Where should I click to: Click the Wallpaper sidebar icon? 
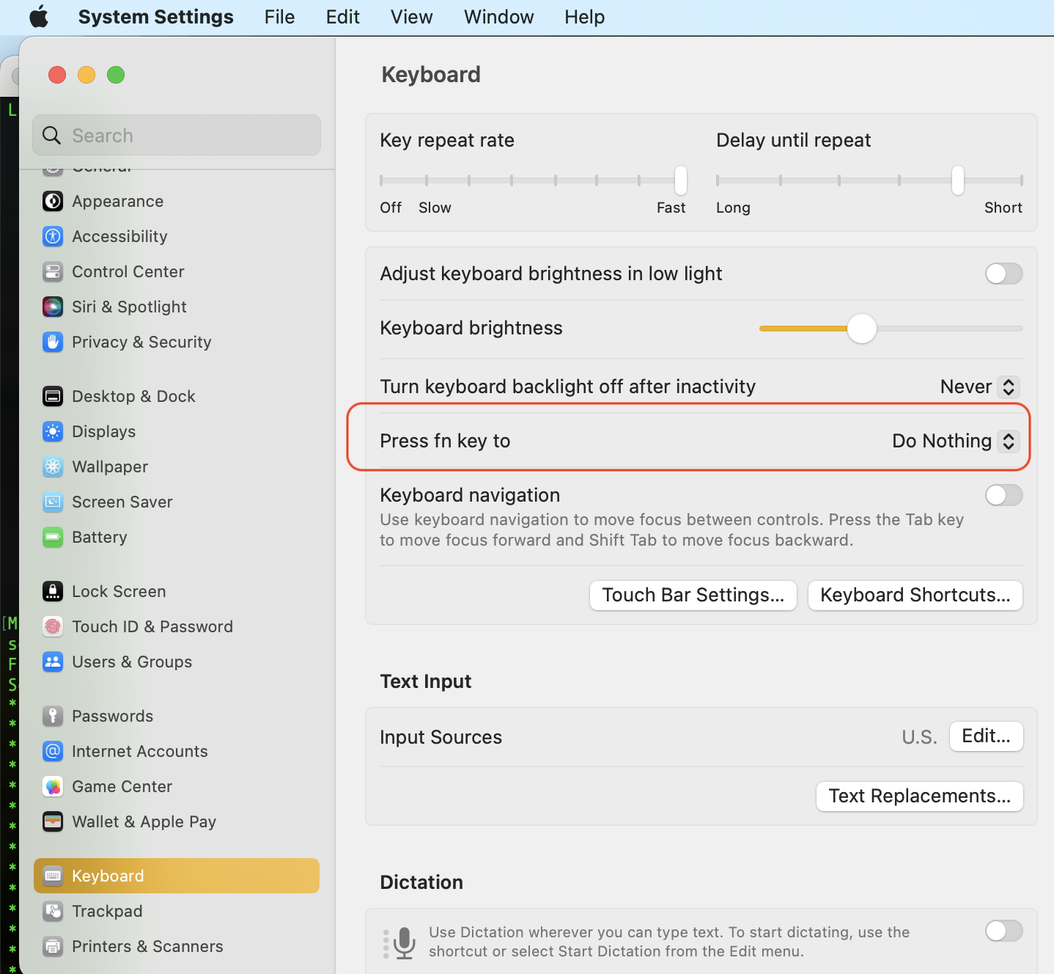pyautogui.click(x=53, y=466)
